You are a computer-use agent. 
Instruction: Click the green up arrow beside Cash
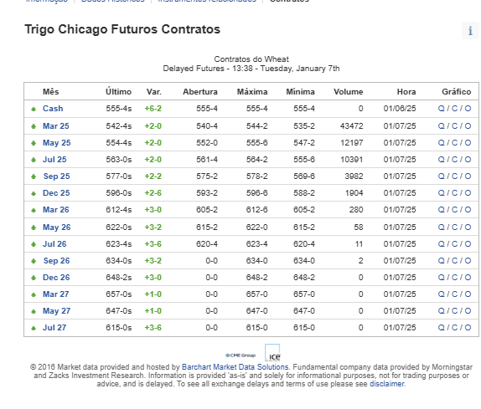click(x=34, y=109)
